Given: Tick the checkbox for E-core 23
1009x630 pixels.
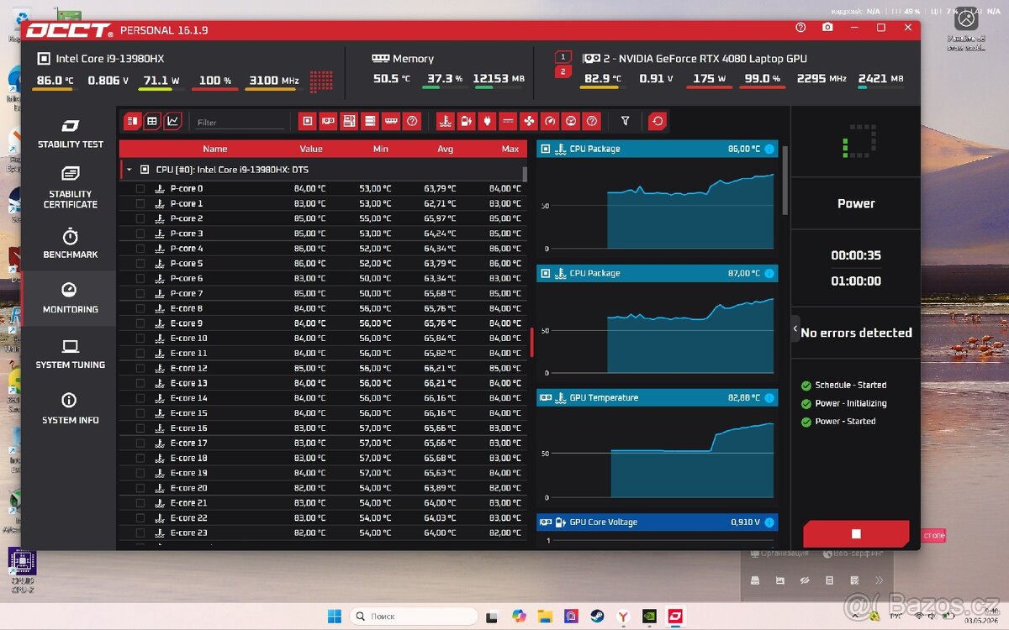Looking at the screenshot, I should coord(140,533).
